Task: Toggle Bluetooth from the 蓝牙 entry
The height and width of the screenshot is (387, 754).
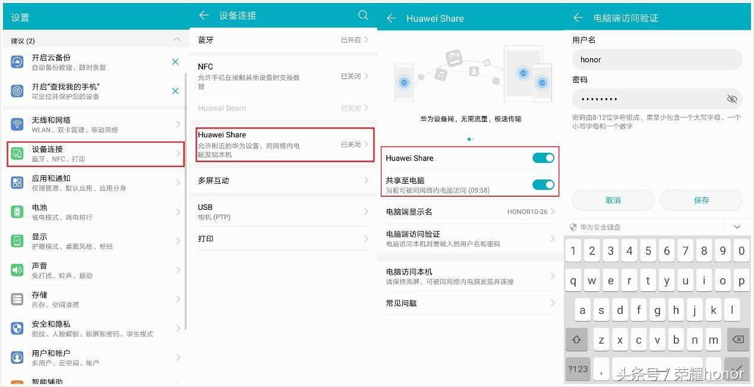Action: (x=283, y=40)
